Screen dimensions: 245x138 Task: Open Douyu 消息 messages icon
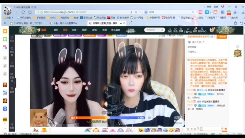195,30
